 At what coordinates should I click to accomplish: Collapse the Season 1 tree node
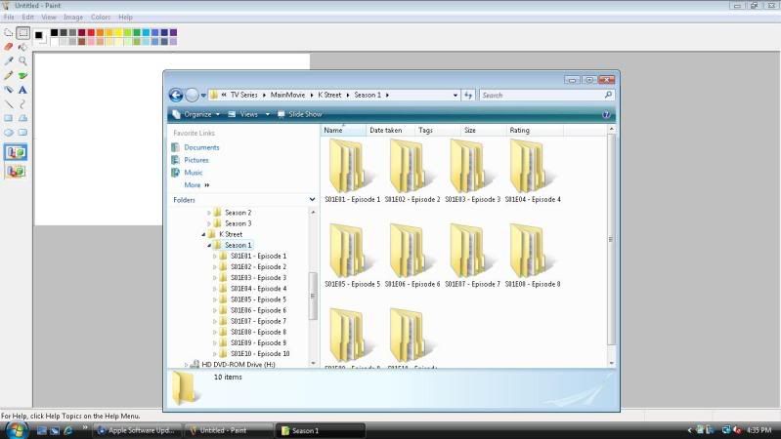(x=209, y=246)
